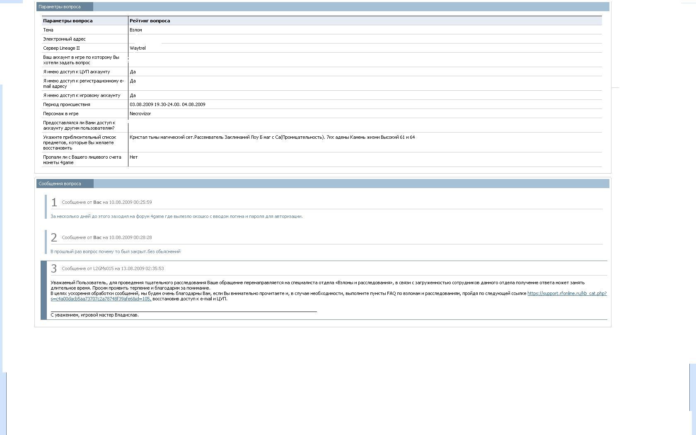This screenshot has height=435, width=696.
Task: Click message 2 header dated 10.08.2009 00:28:28
Action: click(107, 237)
